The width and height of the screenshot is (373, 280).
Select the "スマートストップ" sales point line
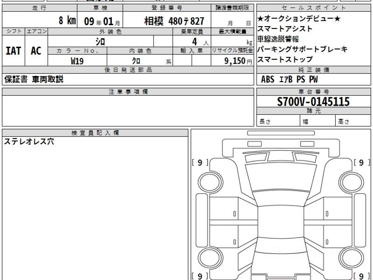285,59
